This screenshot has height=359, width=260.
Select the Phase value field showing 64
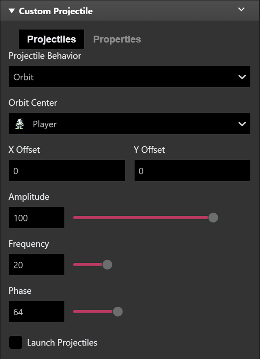(37, 312)
